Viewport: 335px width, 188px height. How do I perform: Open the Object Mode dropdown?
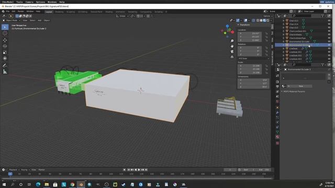click(x=12, y=20)
